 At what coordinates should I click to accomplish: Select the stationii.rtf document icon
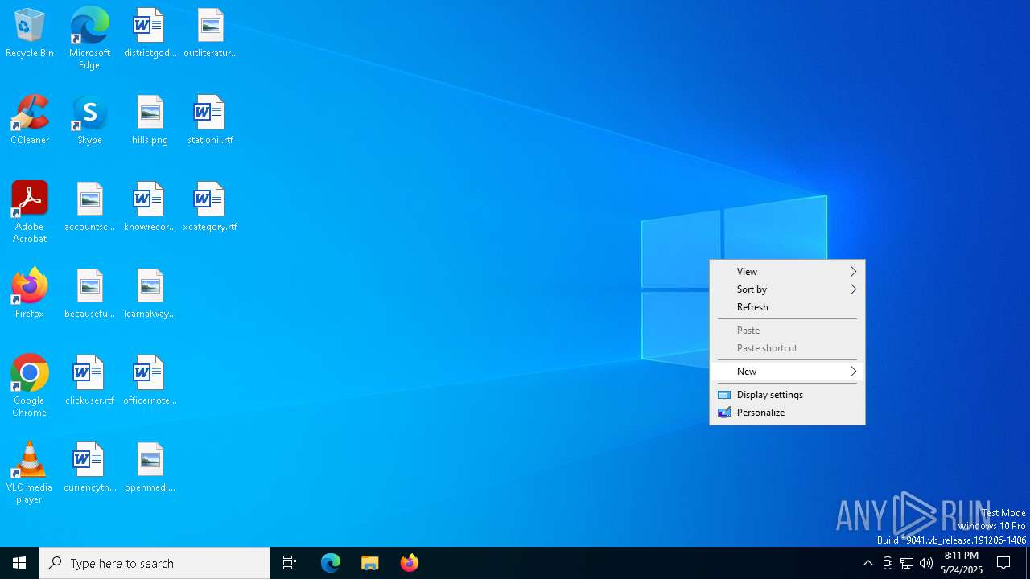pyautogui.click(x=210, y=121)
